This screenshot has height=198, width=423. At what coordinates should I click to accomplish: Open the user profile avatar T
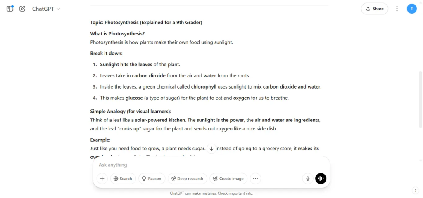[x=412, y=9]
